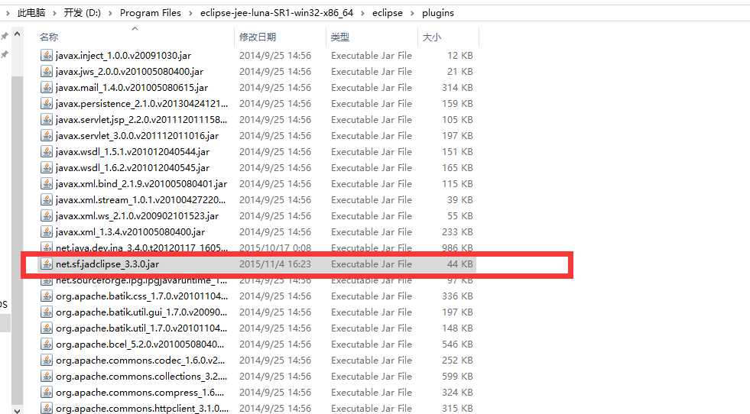
Task: Click the jar icon of org.apache.batik.util_1.7.0.v20101104
Action: (47, 328)
